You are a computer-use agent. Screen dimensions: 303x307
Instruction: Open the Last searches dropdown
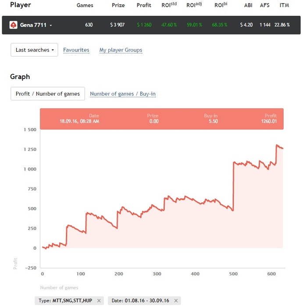coord(34,50)
